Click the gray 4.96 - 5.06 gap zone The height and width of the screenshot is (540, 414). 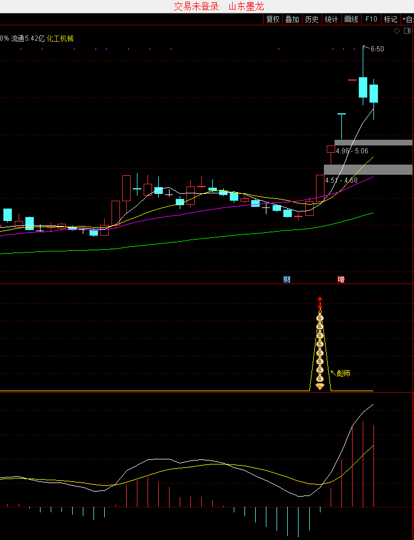coord(373,143)
